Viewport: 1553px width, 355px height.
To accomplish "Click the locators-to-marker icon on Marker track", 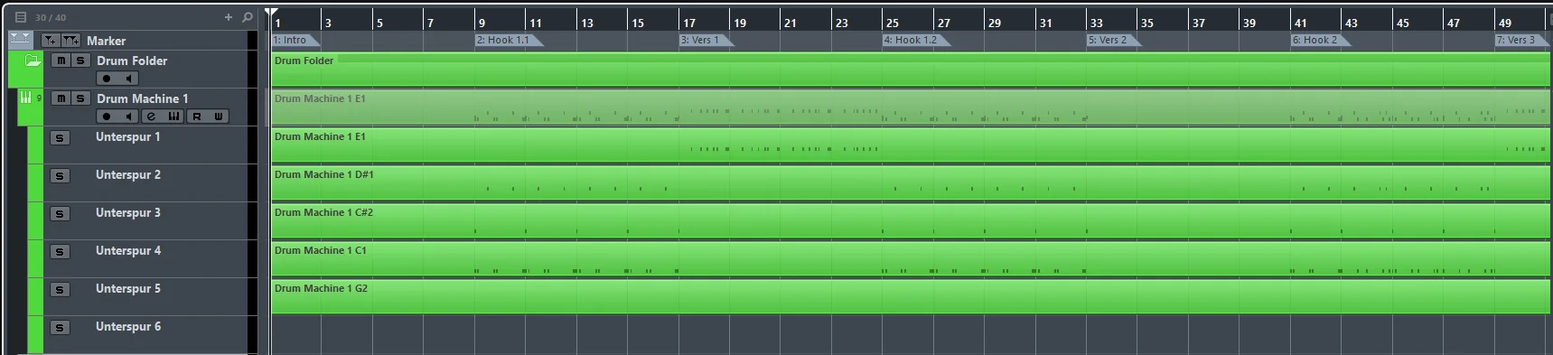I will 20,39.
